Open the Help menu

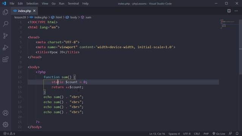pyautogui.click(x=85, y=3)
